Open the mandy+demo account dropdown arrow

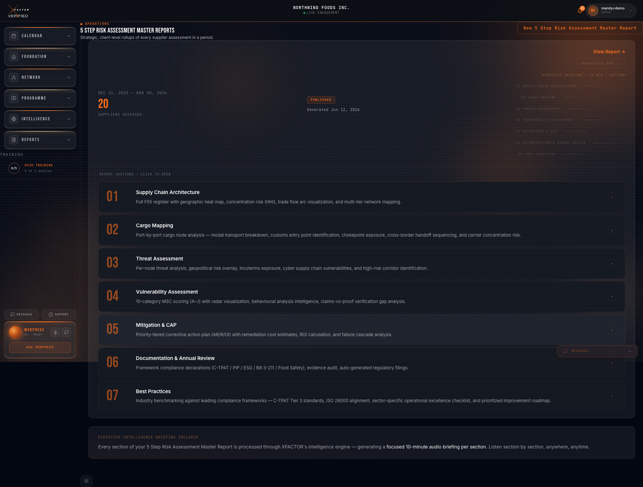coord(631,10)
